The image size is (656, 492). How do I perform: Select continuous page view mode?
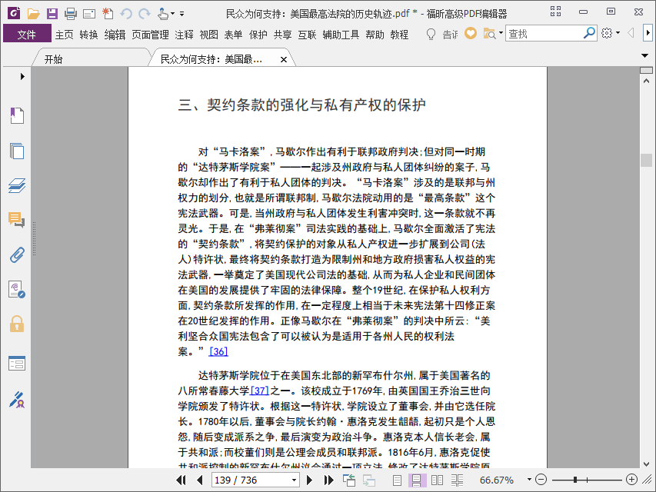pyautogui.click(x=417, y=480)
